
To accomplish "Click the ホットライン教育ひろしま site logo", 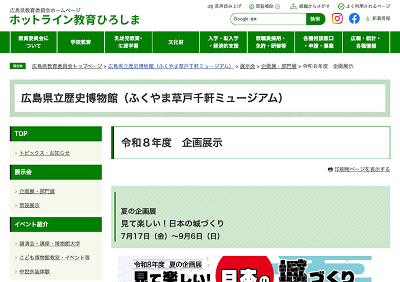I will (75, 19).
